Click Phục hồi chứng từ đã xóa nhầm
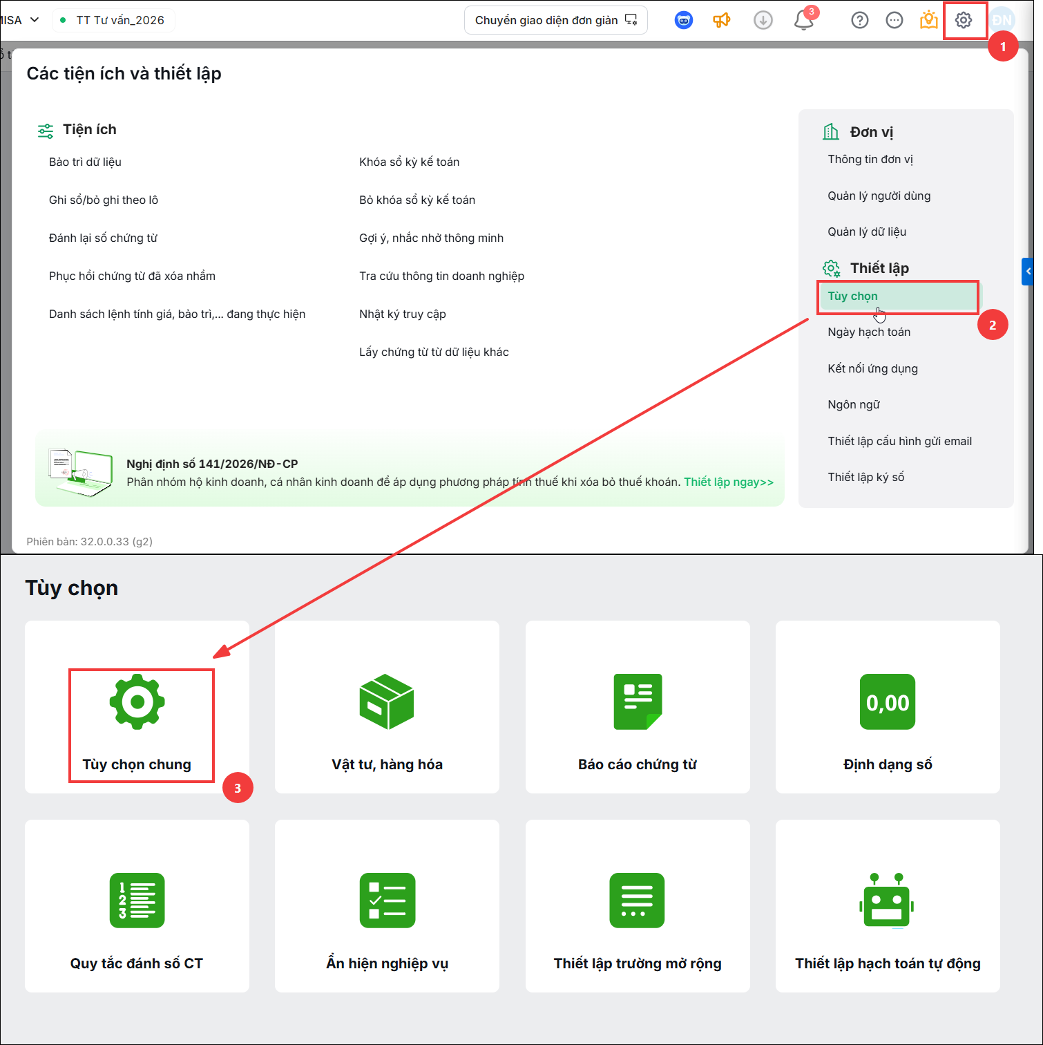Viewport: 1043px width, 1045px height. click(x=132, y=276)
